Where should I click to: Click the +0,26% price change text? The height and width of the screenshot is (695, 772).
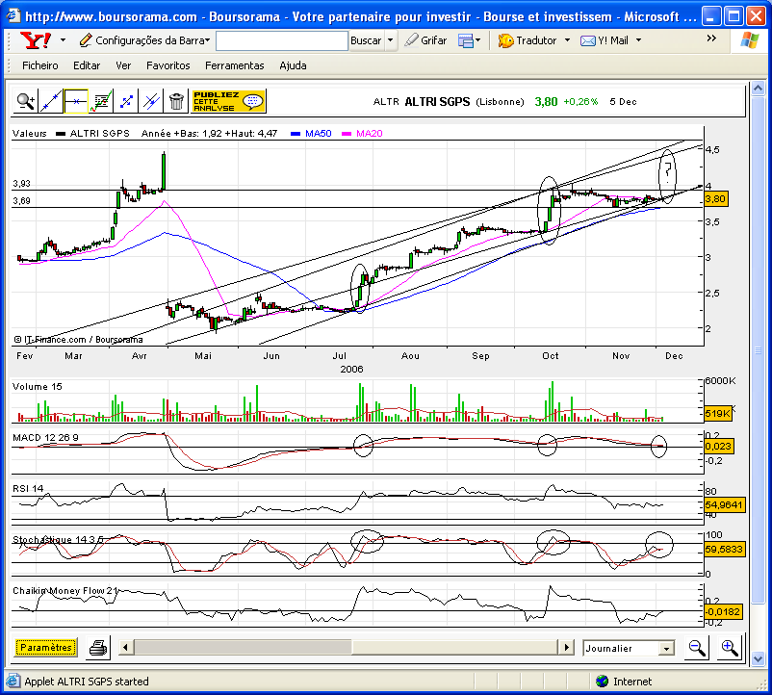click(x=580, y=102)
